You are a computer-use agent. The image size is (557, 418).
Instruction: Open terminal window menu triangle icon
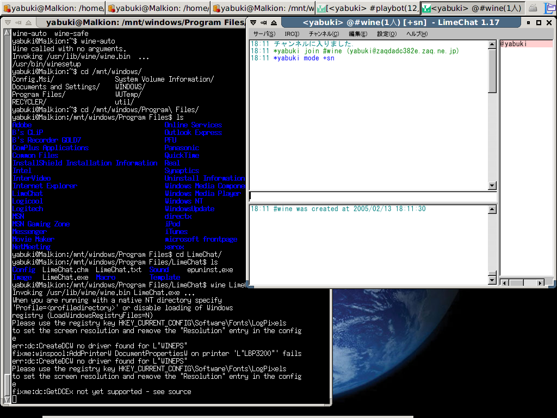[x=8, y=22]
